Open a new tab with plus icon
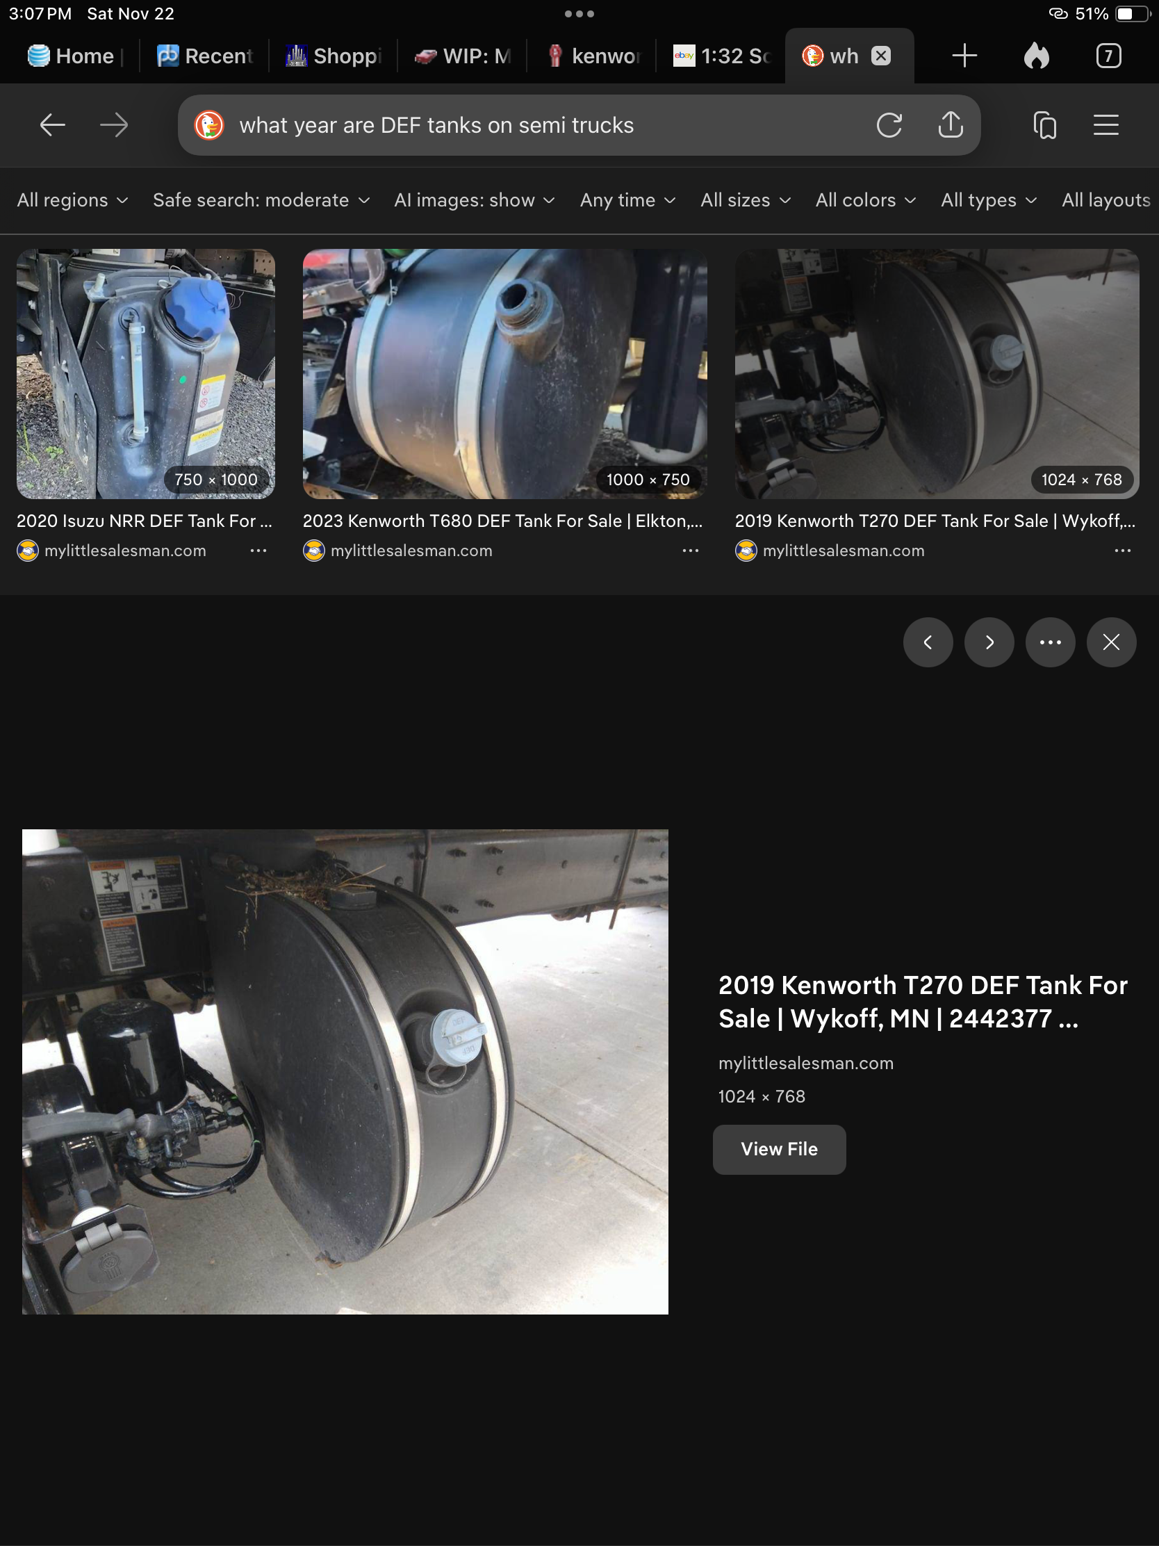 tap(964, 56)
